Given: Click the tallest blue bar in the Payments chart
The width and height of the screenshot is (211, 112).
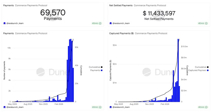Looking at the screenshot, I should point(71,70).
